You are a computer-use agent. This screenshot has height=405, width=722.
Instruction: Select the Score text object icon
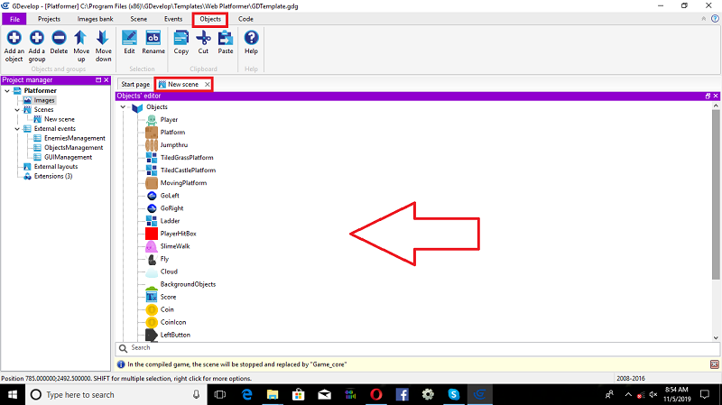pos(152,297)
